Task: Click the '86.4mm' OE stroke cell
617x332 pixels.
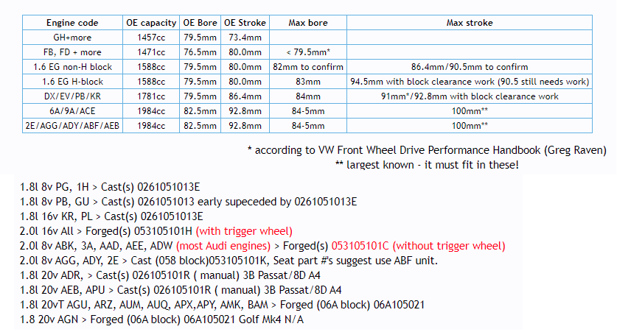Action: coord(245,96)
